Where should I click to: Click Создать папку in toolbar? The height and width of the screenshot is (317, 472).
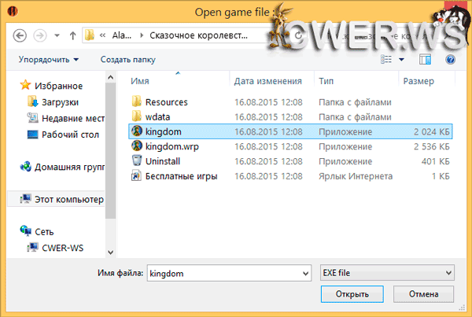pyautogui.click(x=127, y=59)
